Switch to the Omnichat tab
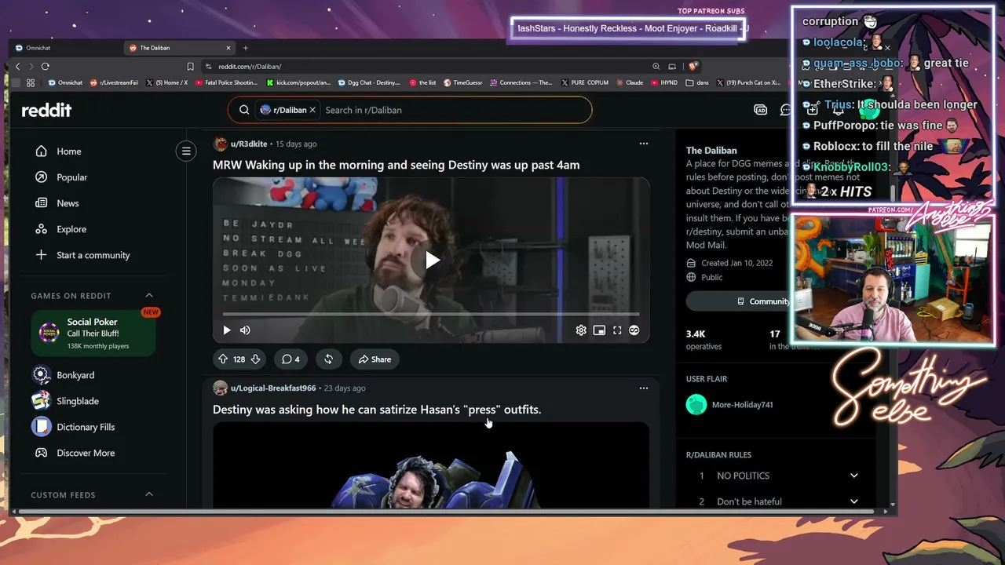The width and height of the screenshot is (1005, 565). coord(65,48)
